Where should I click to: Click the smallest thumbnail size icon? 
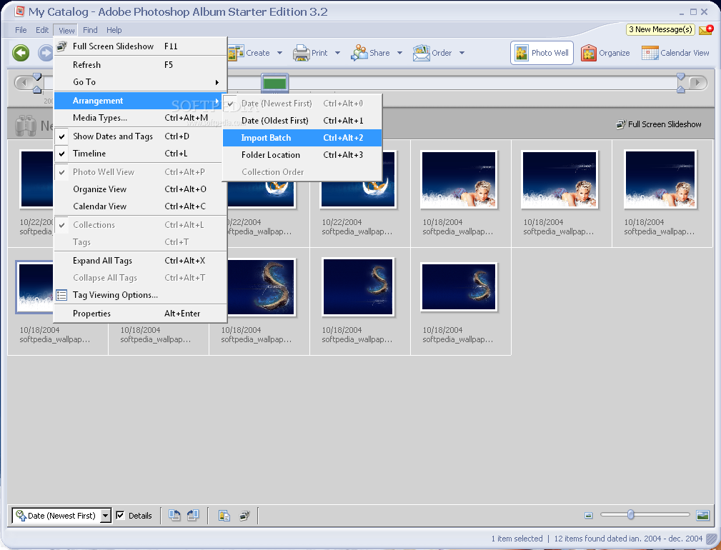point(589,516)
